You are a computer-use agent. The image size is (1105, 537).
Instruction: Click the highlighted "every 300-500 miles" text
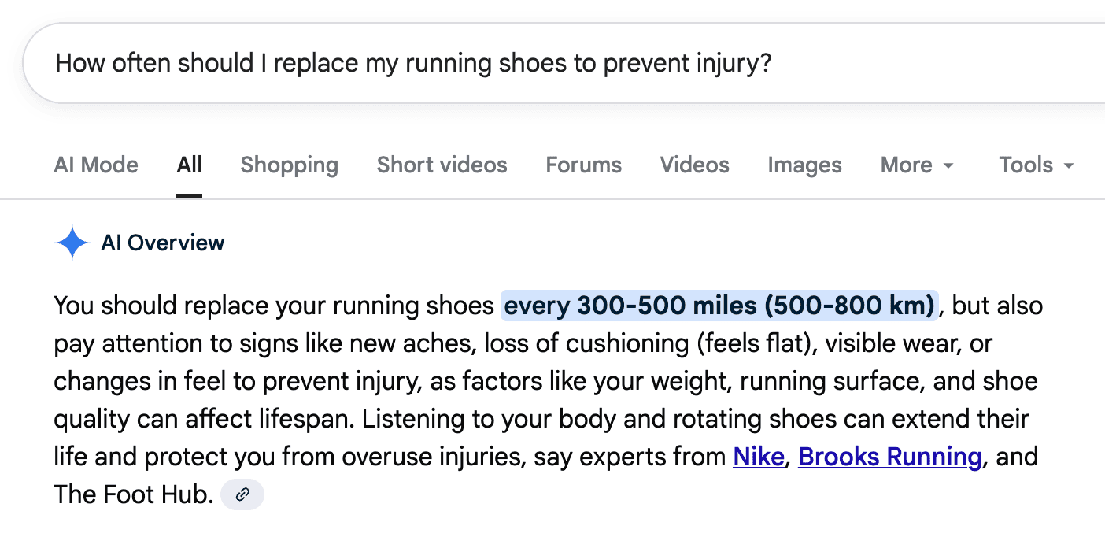pos(719,306)
